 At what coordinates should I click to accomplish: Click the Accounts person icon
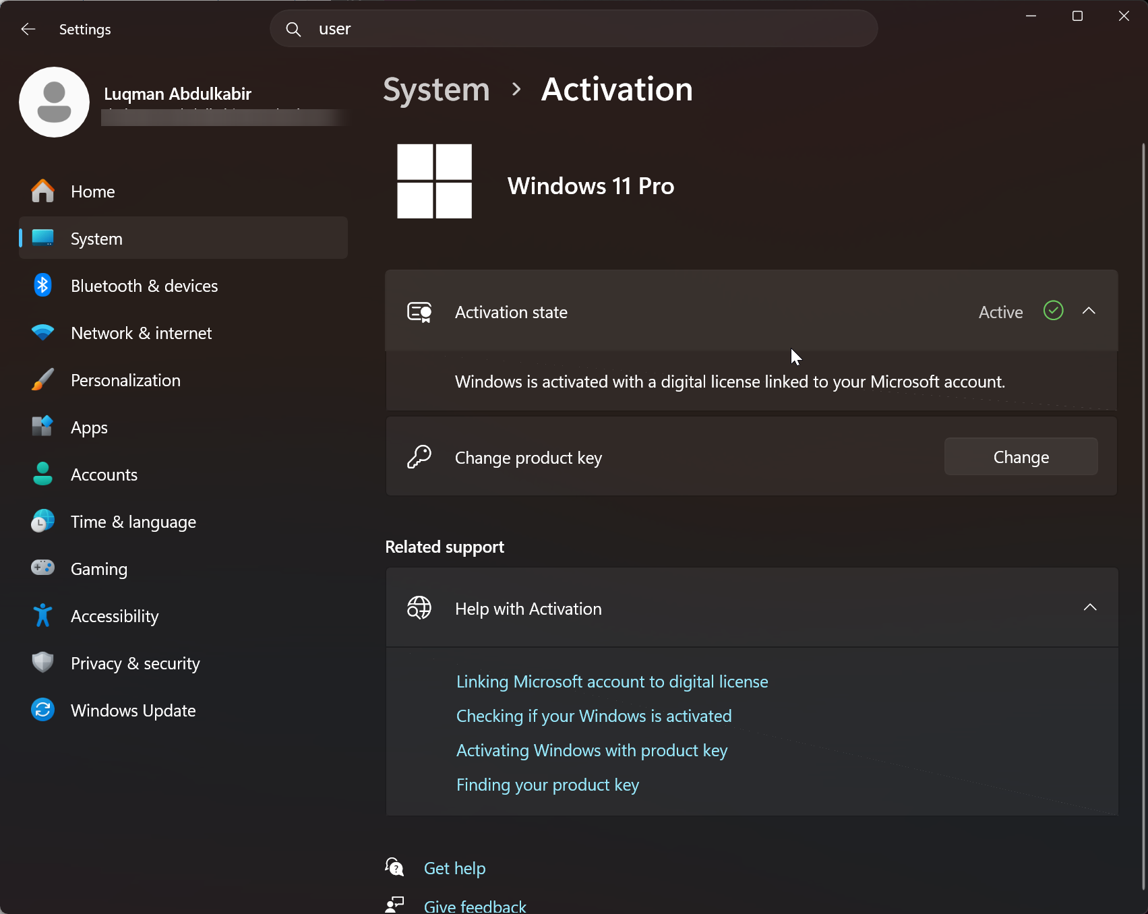(x=42, y=474)
